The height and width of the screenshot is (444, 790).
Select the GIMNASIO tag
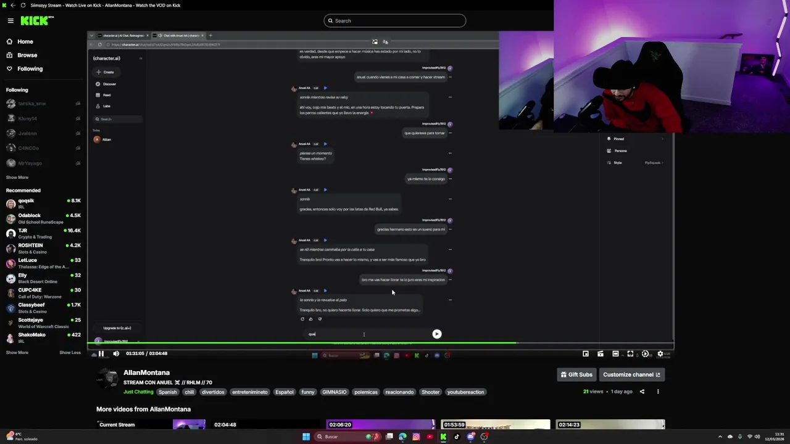335,392
